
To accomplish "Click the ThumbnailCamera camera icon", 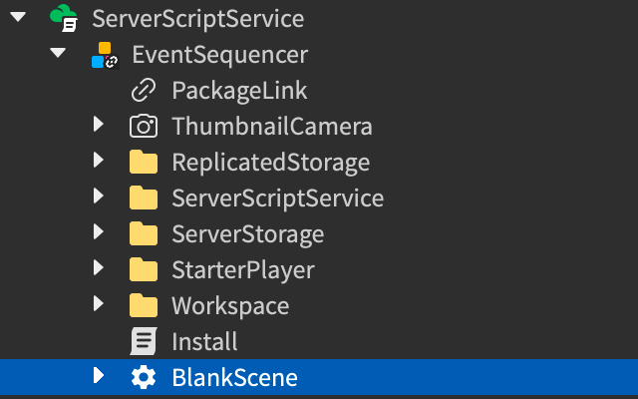I will [x=144, y=126].
